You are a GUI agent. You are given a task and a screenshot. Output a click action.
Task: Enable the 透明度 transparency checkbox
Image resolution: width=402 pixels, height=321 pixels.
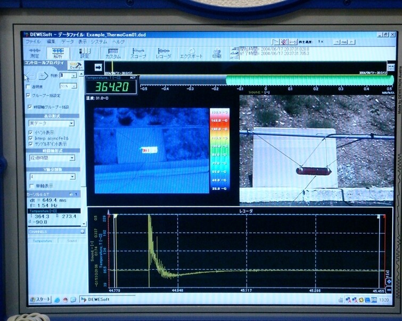coord(29,86)
